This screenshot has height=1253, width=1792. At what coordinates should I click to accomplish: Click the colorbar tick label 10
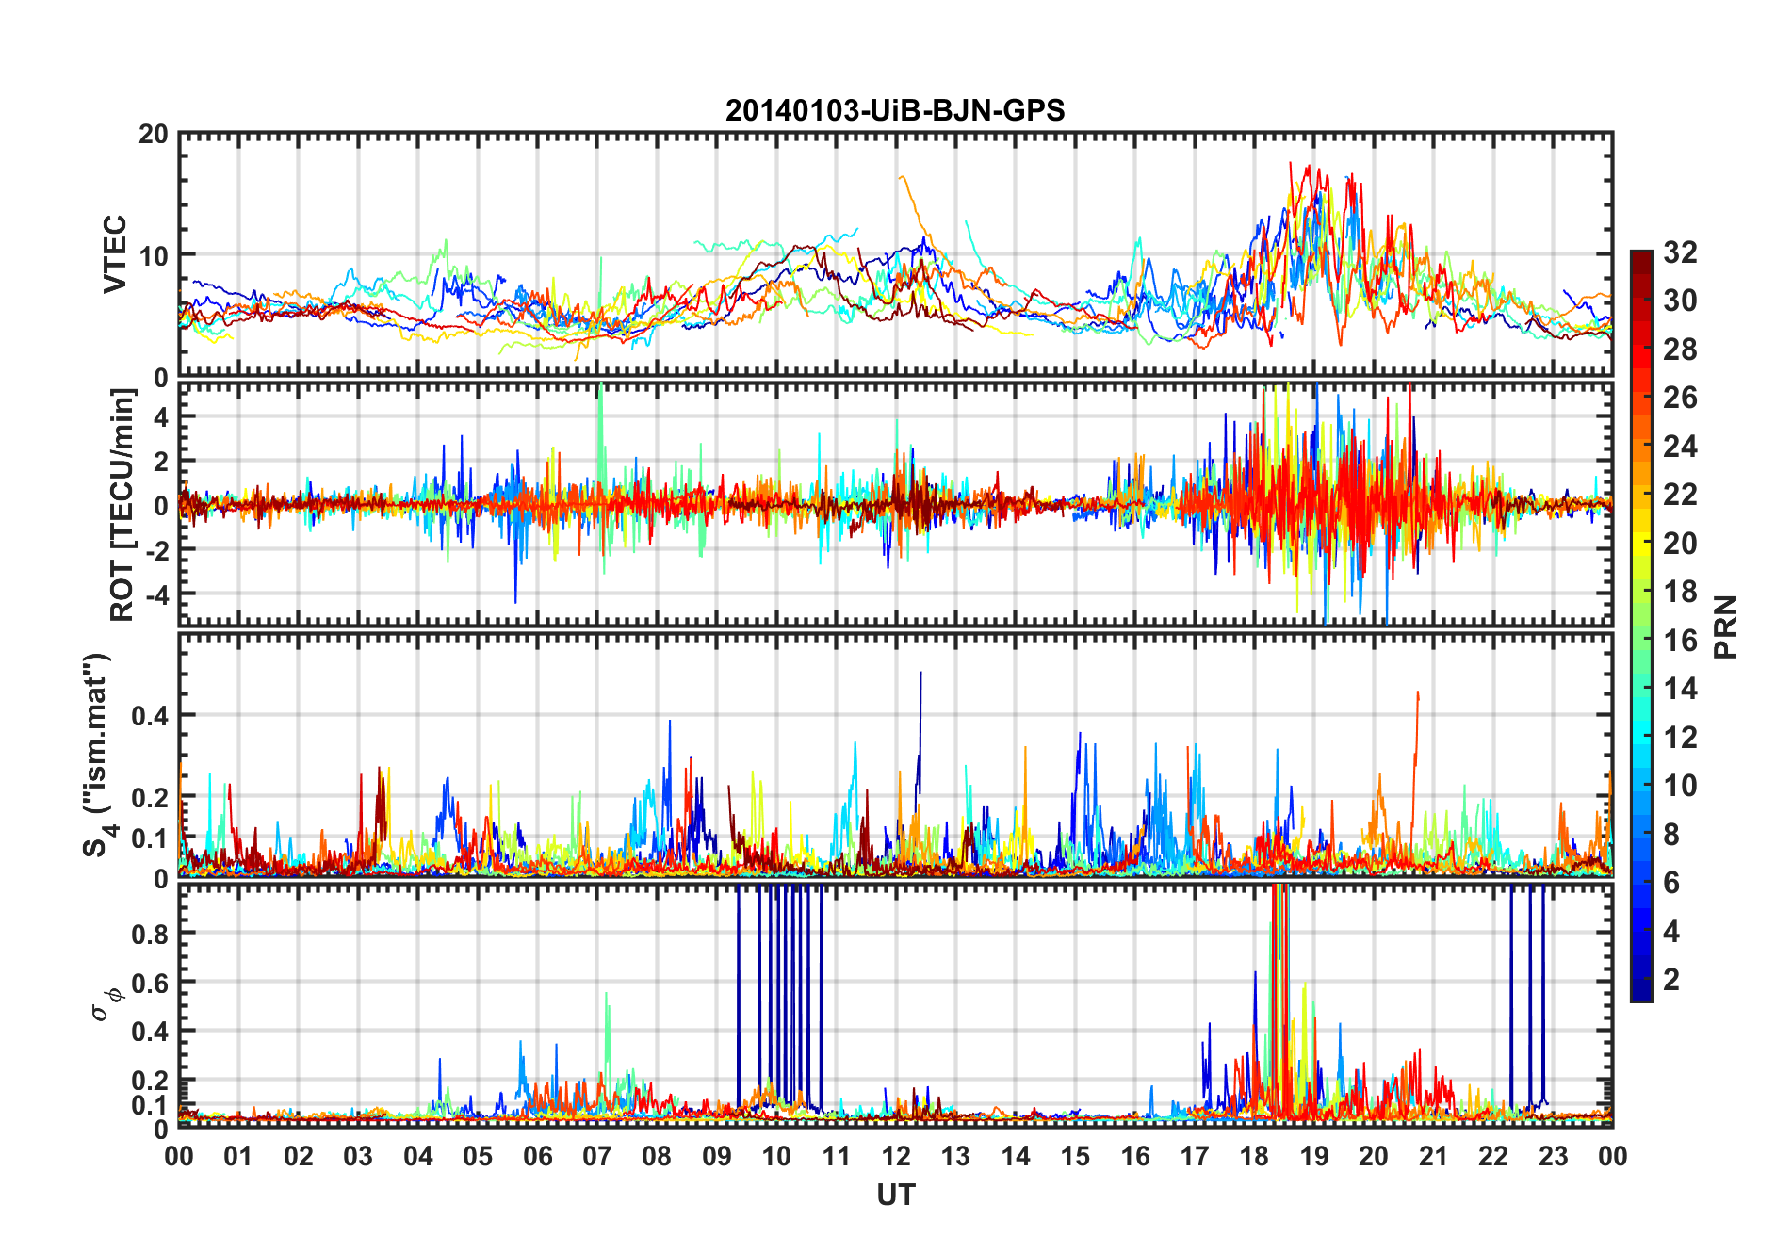click(x=1681, y=786)
